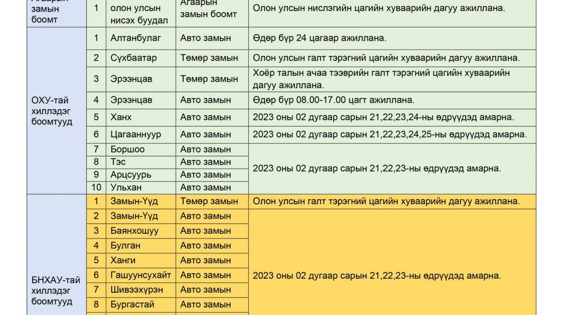Click the Баянхошуу port name cell

(134, 231)
